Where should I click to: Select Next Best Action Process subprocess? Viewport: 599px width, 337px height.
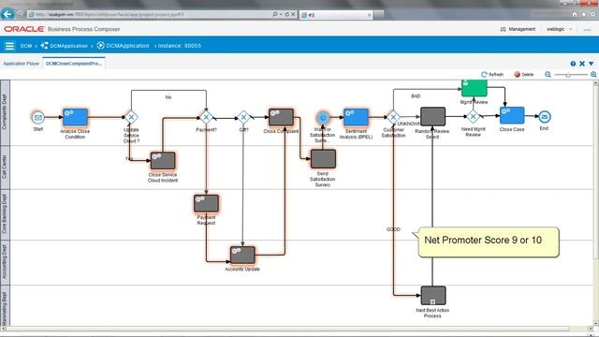click(x=433, y=296)
